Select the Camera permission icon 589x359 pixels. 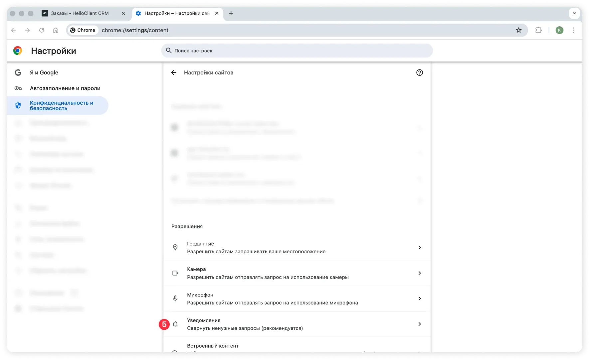tap(175, 273)
